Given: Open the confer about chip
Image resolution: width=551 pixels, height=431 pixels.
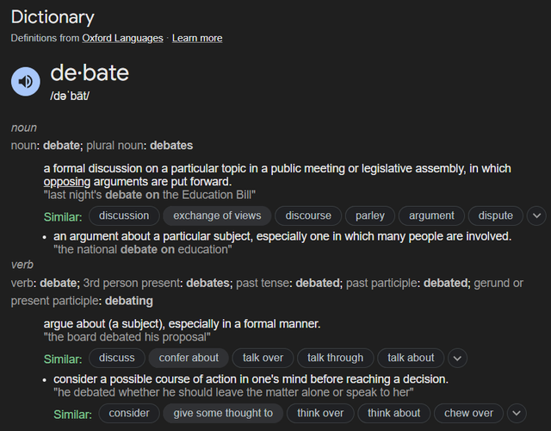Looking at the screenshot, I should tap(189, 359).
